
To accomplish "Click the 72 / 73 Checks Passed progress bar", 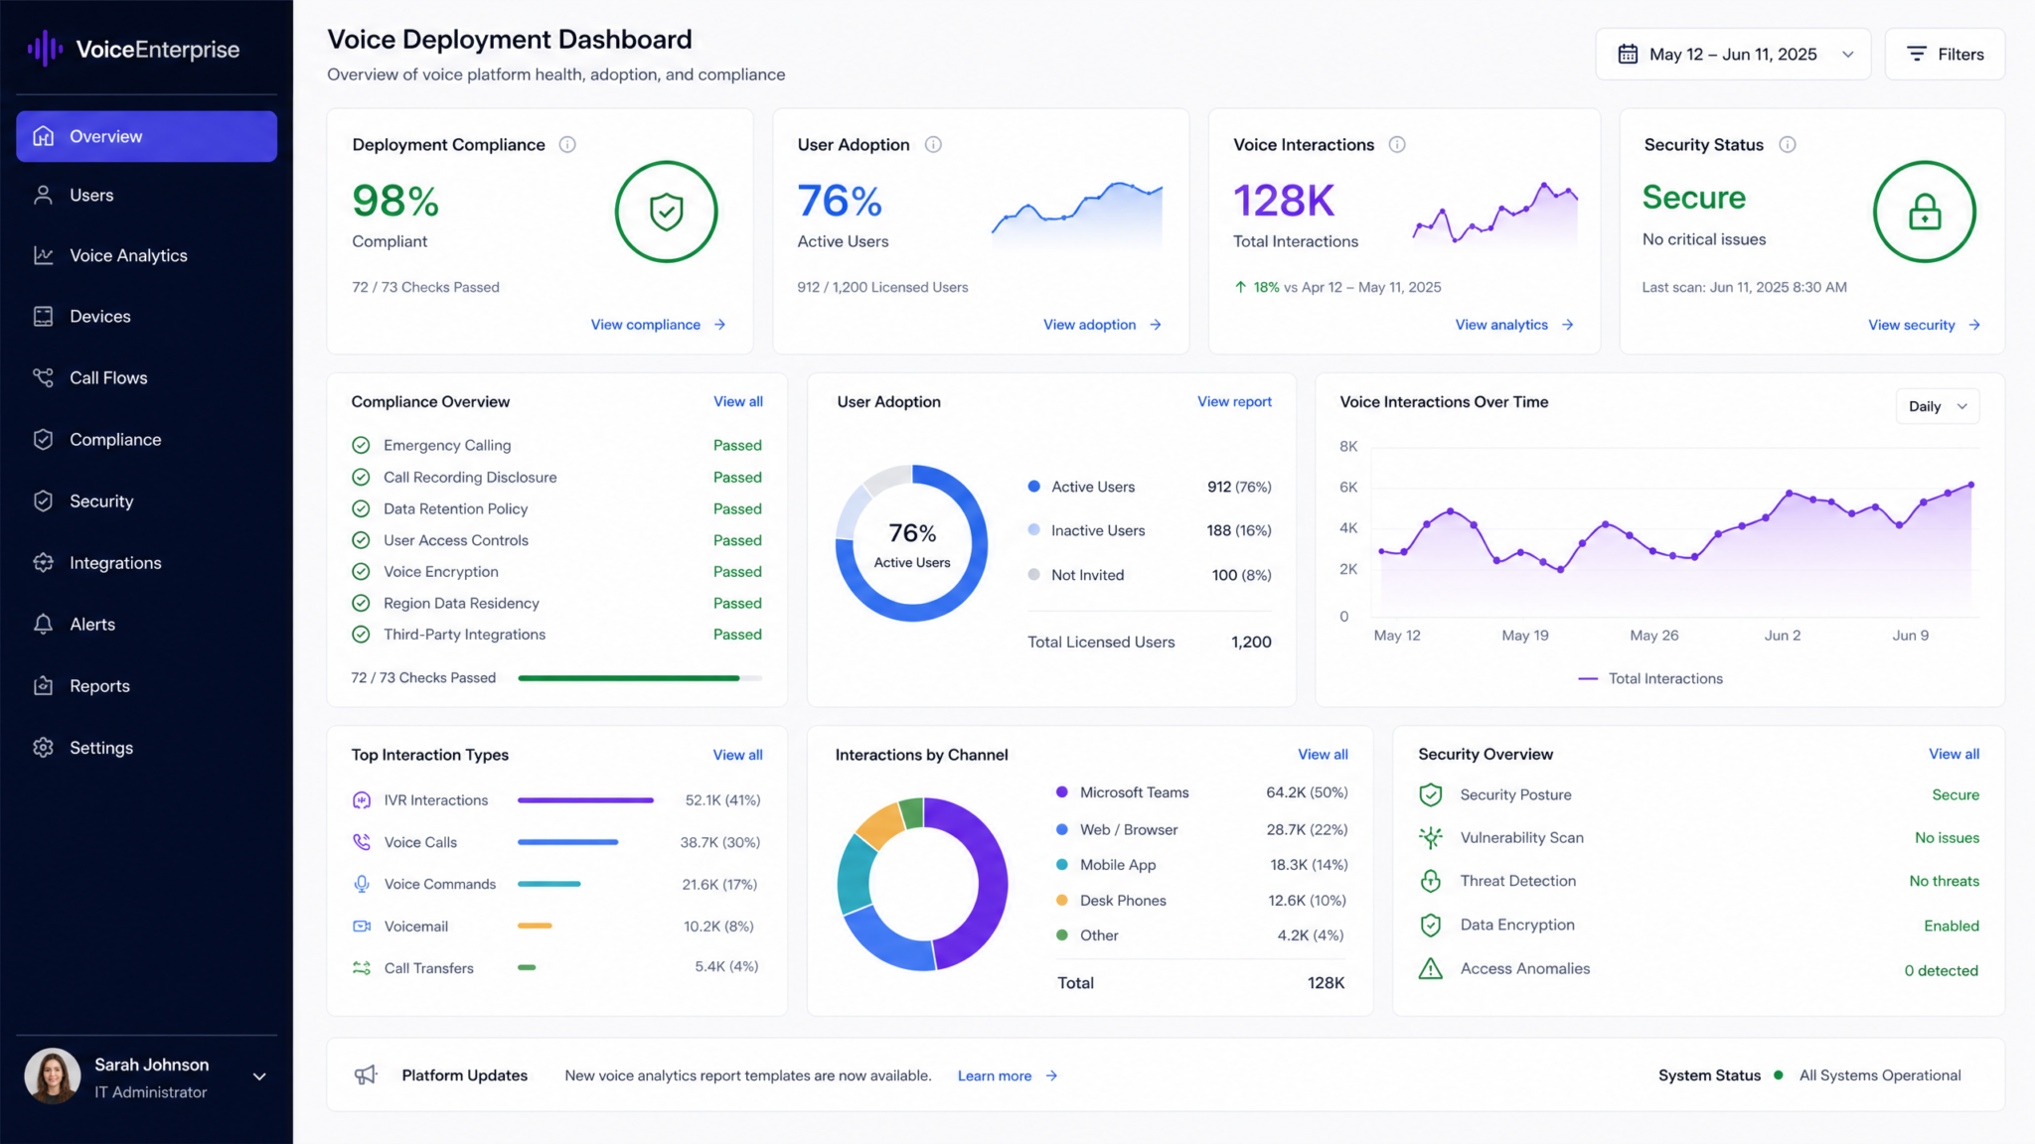I will pyautogui.click(x=640, y=678).
